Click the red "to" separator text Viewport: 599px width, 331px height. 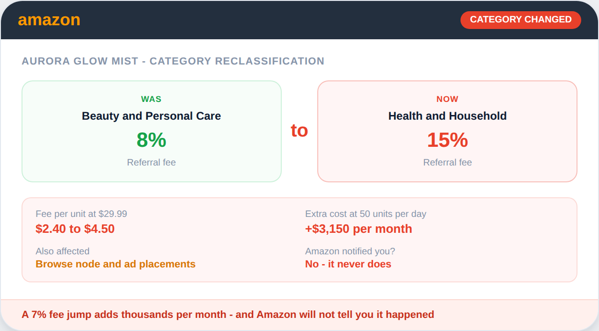(x=299, y=130)
